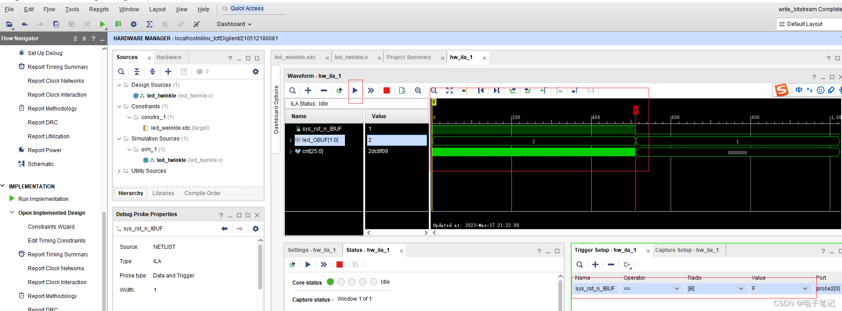Switch to the Hardware tab
The image size is (842, 311).
(x=169, y=57)
